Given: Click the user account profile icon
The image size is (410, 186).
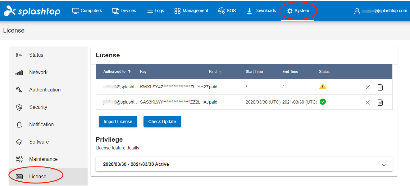Looking at the screenshot, I should point(357,10).
